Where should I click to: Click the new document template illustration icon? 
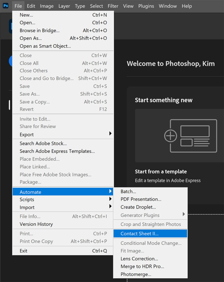(191, 135)
